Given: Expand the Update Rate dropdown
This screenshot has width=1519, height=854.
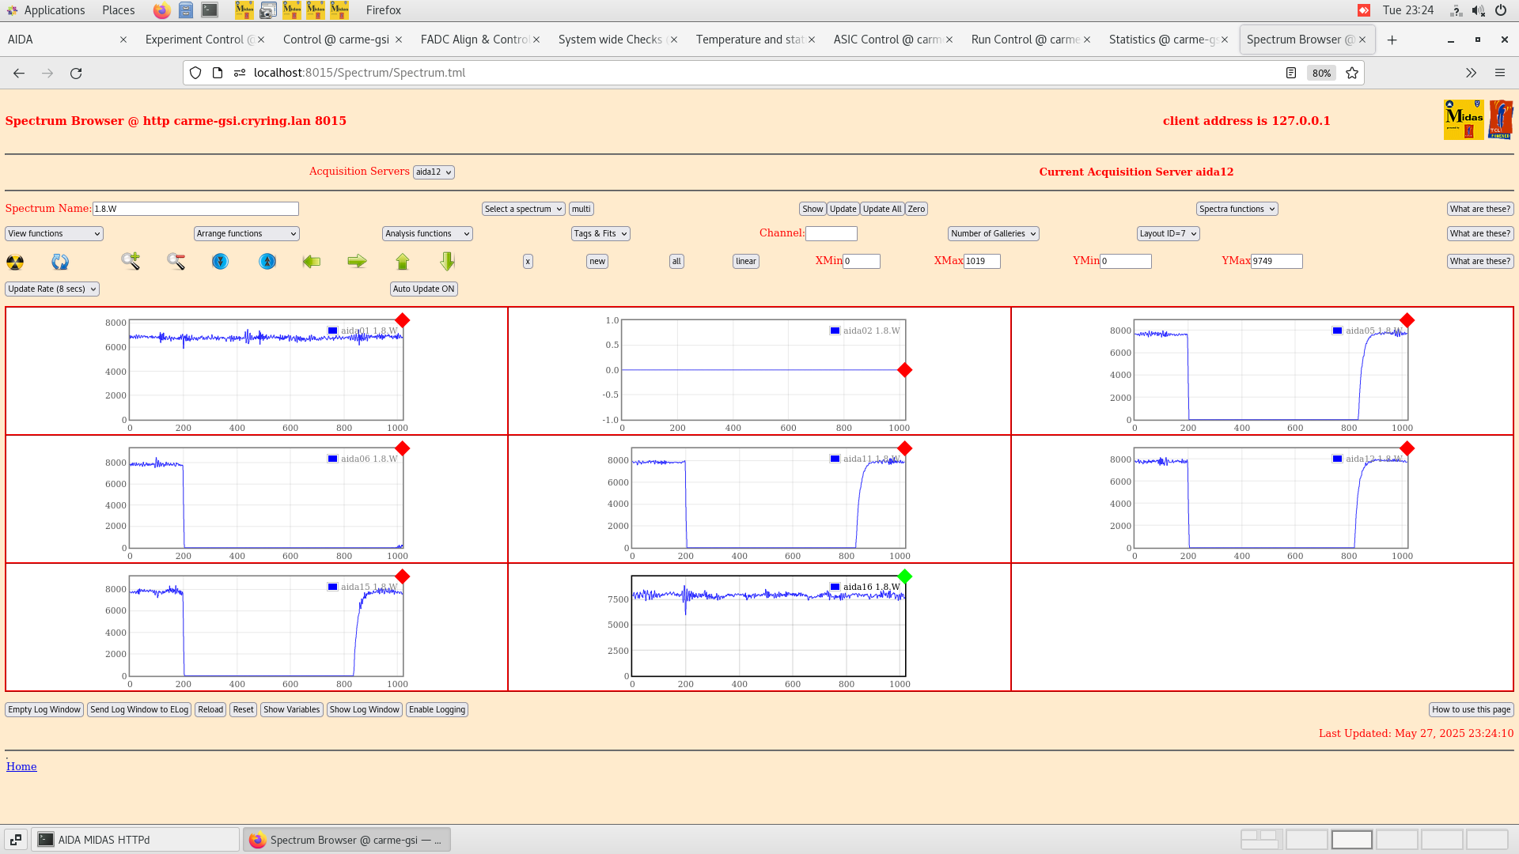Looking at the screenshot, I should (52, 289).
